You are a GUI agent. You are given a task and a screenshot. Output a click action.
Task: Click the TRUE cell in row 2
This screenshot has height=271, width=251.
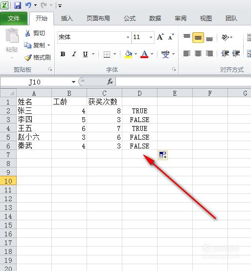coord(139,111)
